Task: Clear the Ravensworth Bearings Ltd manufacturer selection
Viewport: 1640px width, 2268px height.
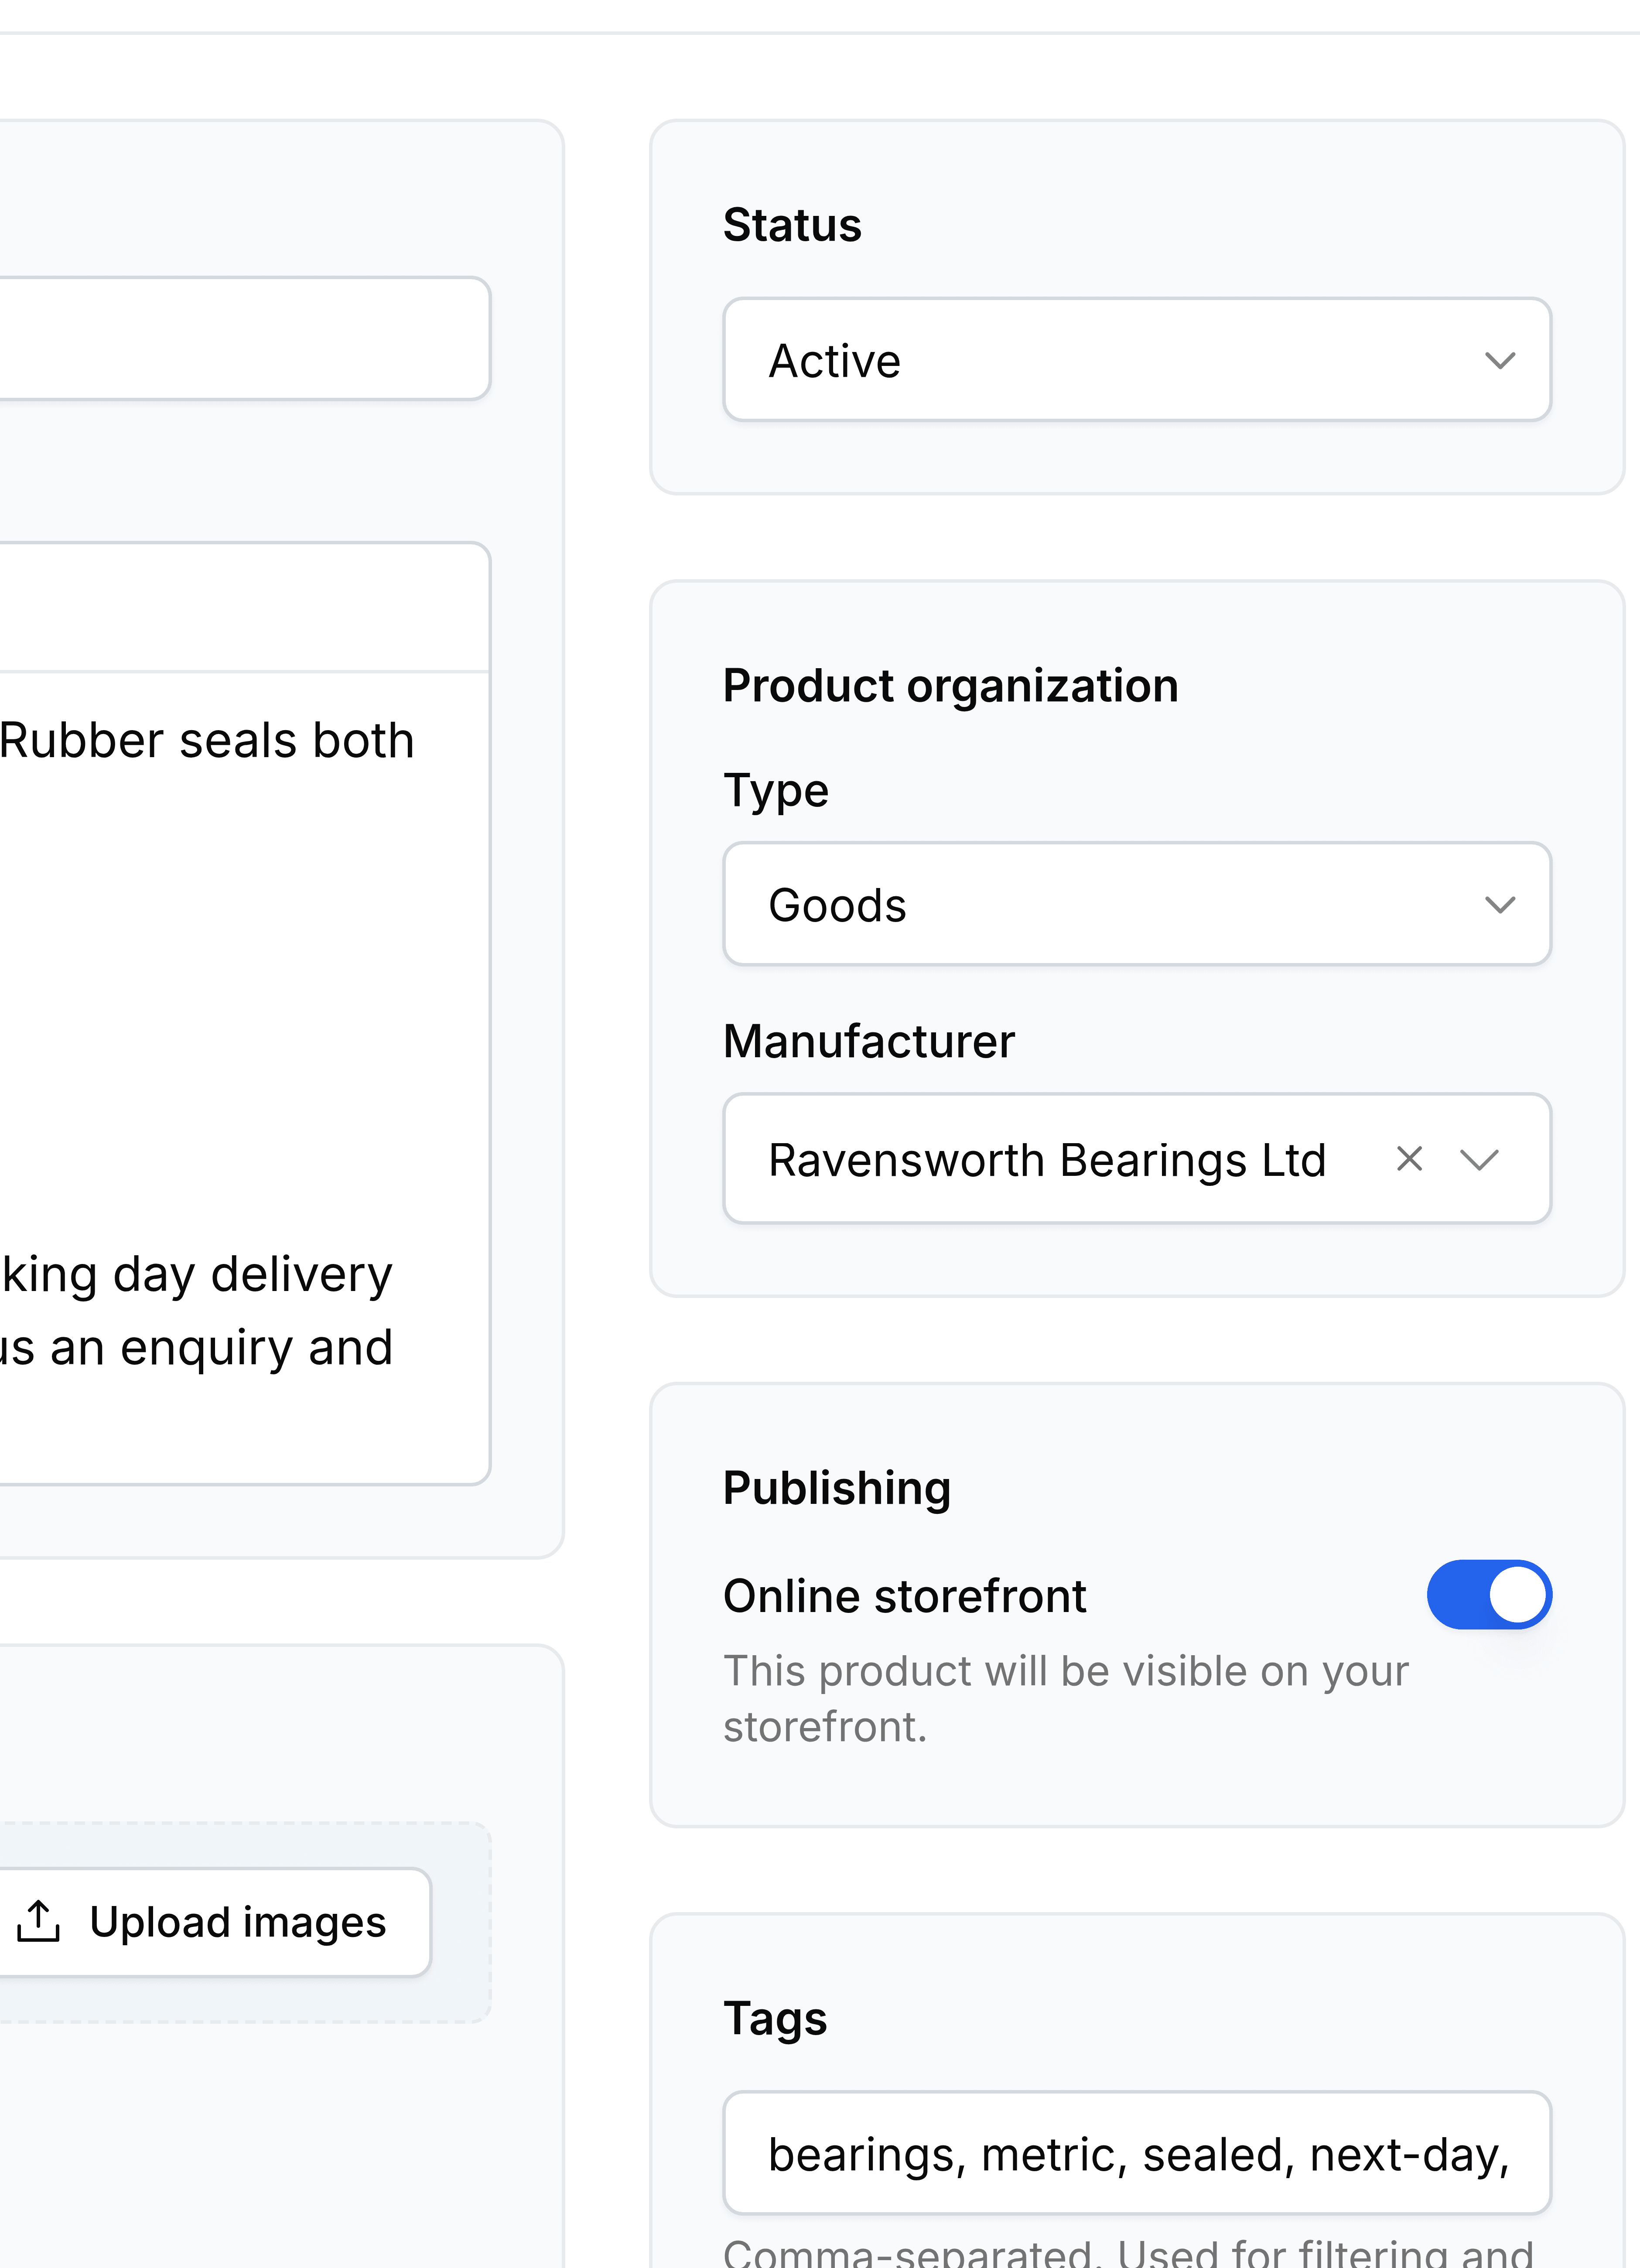Action: pyautogui.click(x=1409, y=1159)
